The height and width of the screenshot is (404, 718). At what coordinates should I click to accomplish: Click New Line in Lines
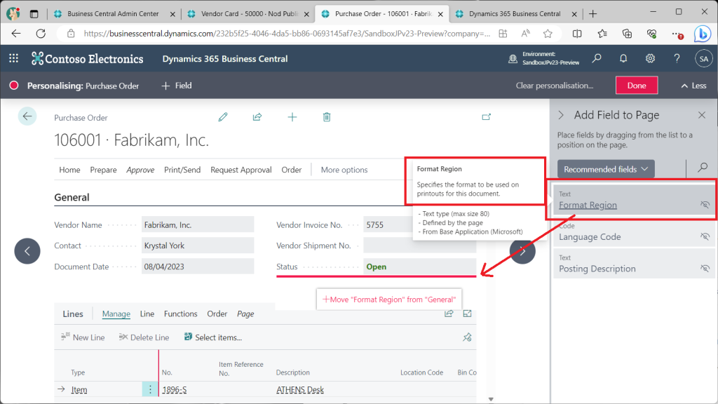(83, 337)
